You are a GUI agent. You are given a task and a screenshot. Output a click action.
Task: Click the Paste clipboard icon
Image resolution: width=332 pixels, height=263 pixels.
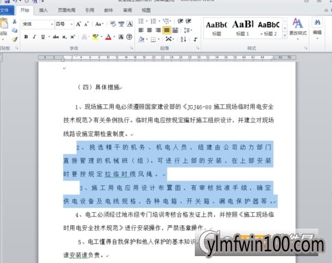tap(3, 24)
